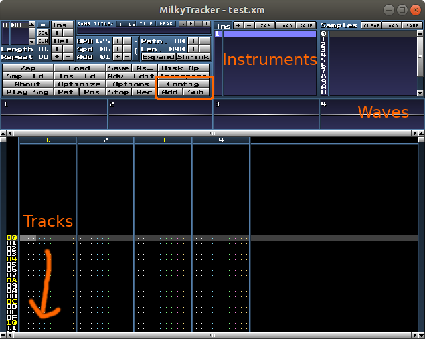
Task: Switch to the TITLE display tab
Action: coord(127,24)
